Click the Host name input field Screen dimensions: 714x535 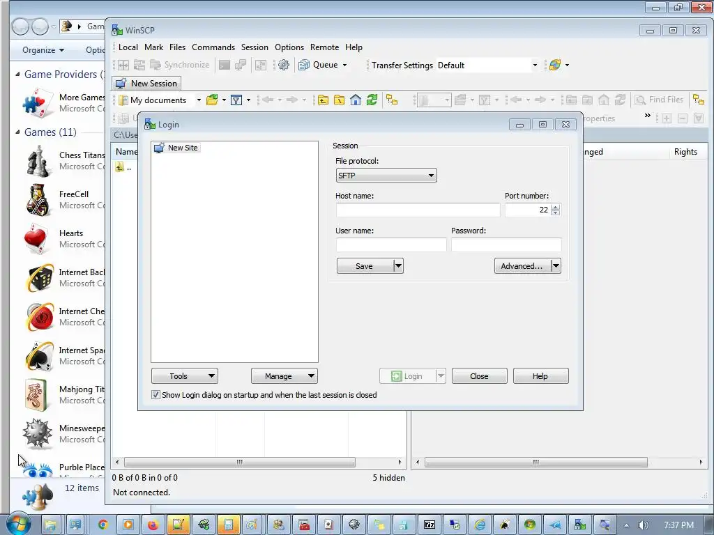(x=418, y=210)
